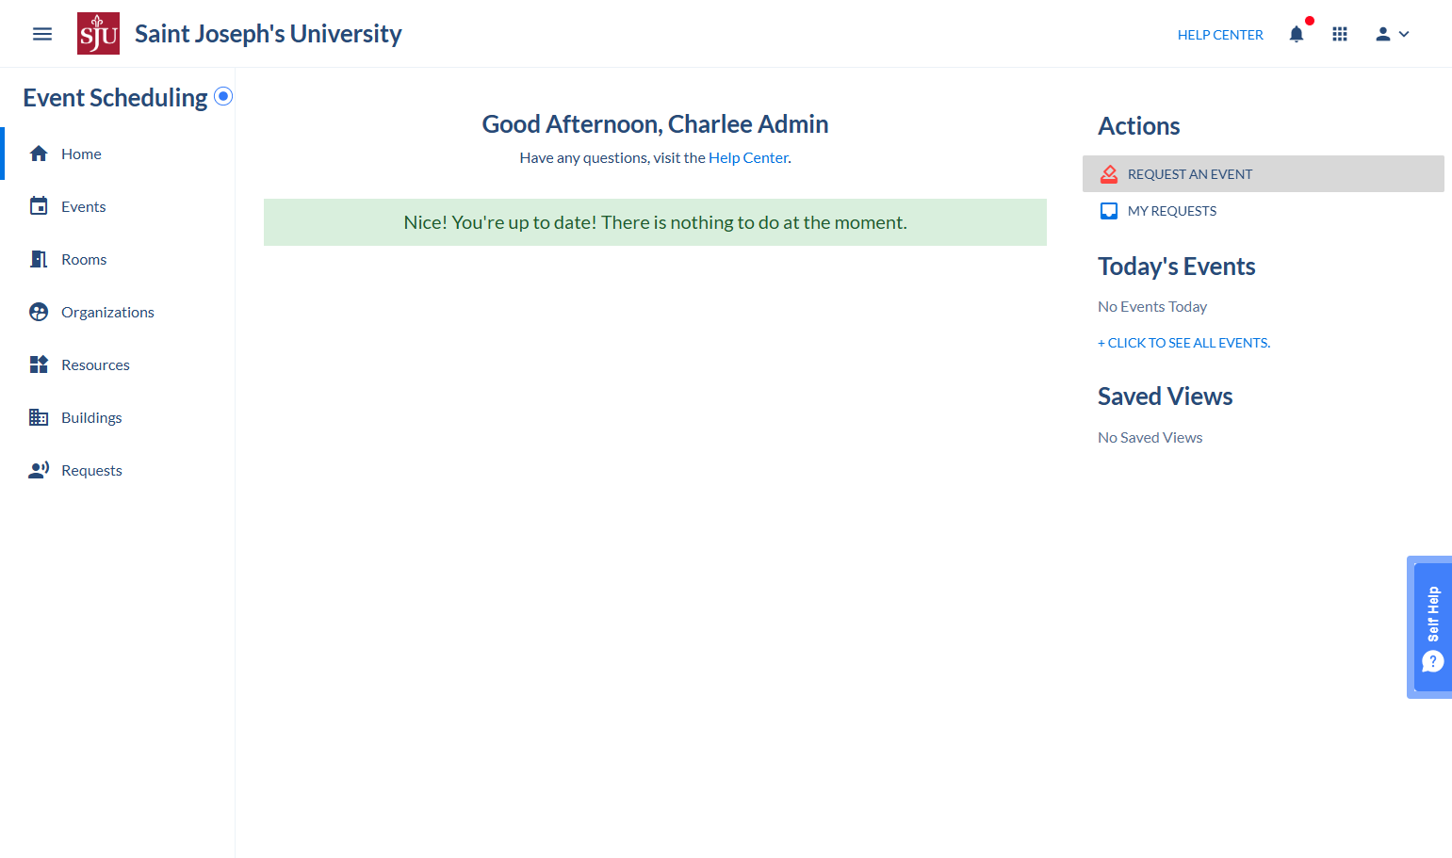Screen dimensions: 1452x858
Task: Click the Rooms door icon
Action: [x=39, y=259]
